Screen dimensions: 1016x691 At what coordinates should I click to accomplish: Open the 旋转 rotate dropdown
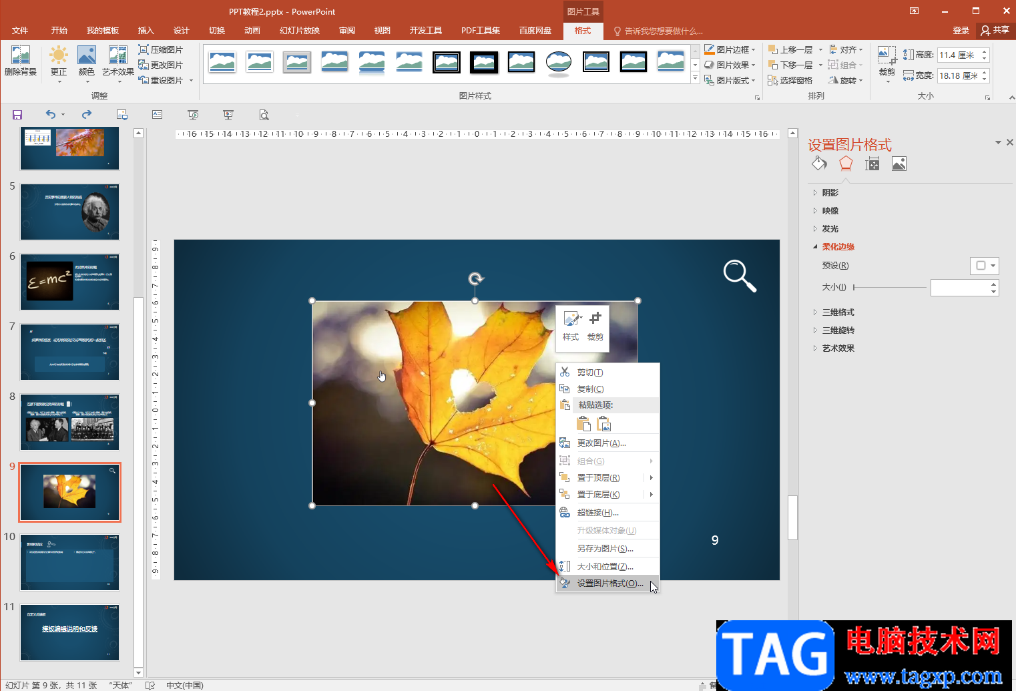846,80
